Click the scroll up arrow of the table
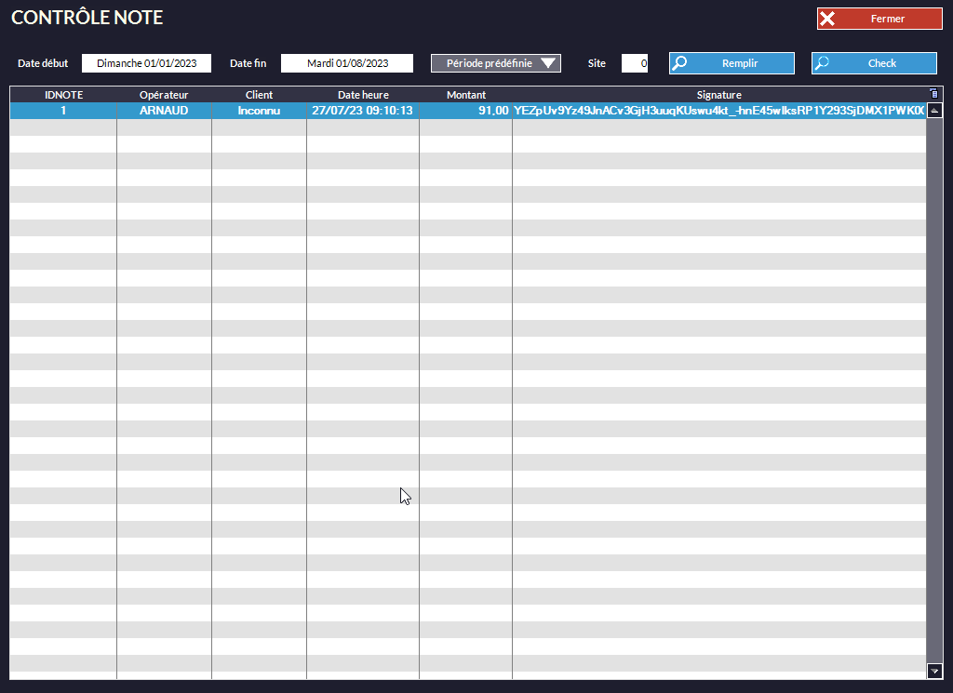Image resolution: width=953 pixels, height=693 pixels. click(934, 110)
